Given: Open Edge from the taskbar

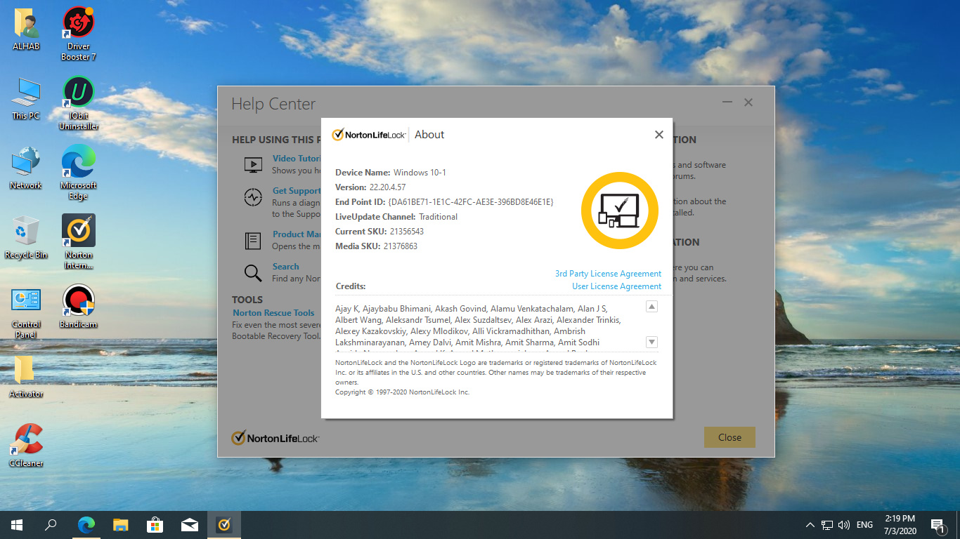Looking at the screenshot, I should (86, 525).
